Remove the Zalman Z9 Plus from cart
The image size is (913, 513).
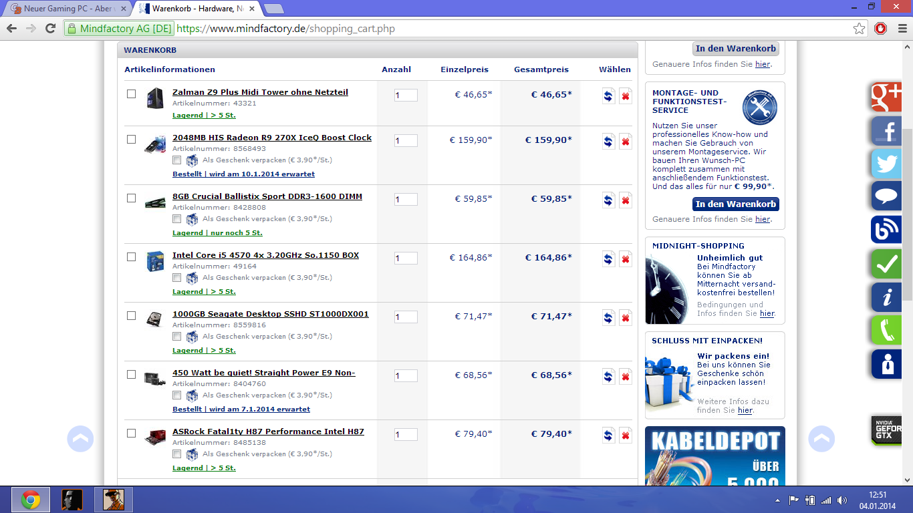coord(626,96)
